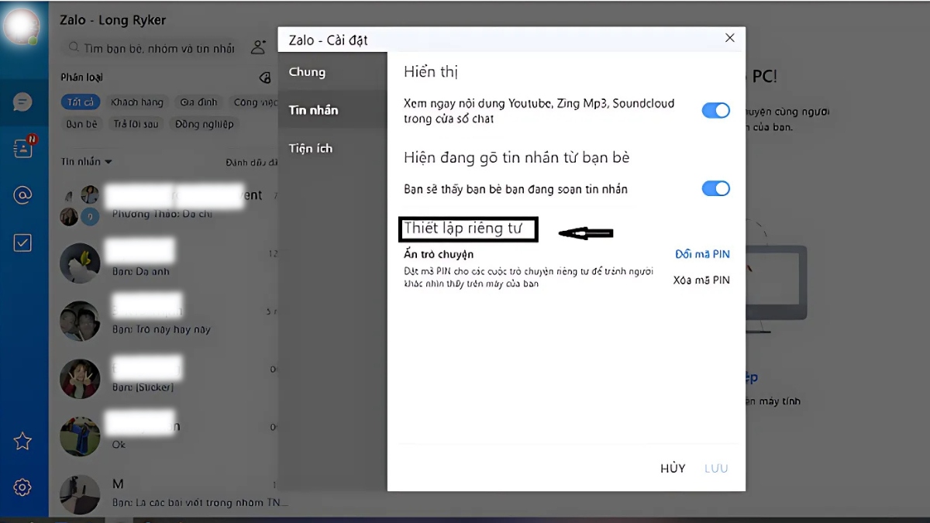The width and height of the screenshot is (930, 523).
Task: Click the Ẩn trò chuyện setting label
Action: [x=439, y=254]
